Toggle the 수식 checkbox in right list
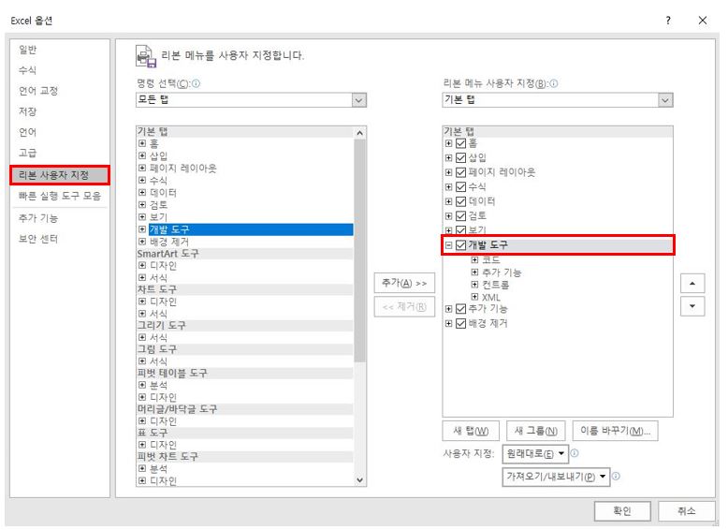 click(460, 186)
